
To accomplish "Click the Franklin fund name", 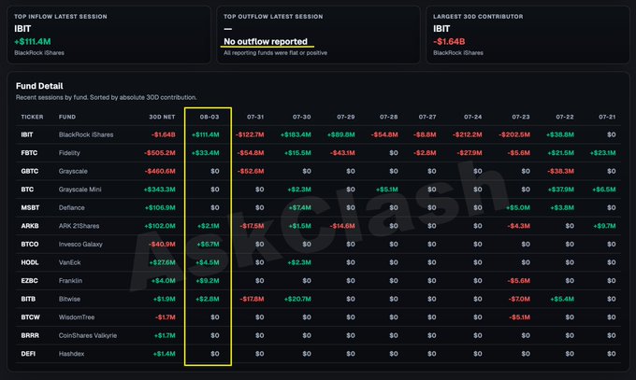I will [x=70, y=280].
